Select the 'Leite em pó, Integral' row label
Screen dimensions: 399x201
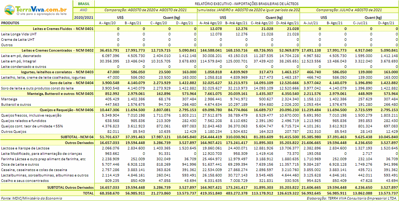(x=18, y=61)
